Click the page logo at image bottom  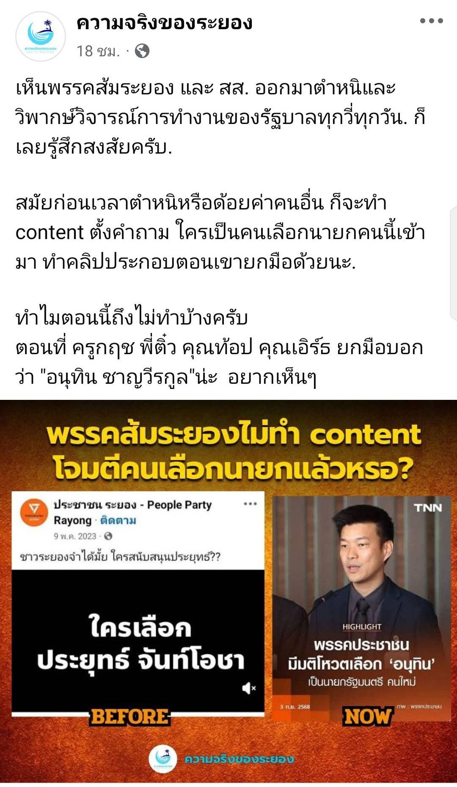tap(162, 759)
